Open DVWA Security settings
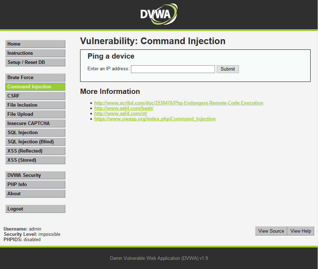The height and width of the screenshot is (269, 318). click(x=35, y=175)
